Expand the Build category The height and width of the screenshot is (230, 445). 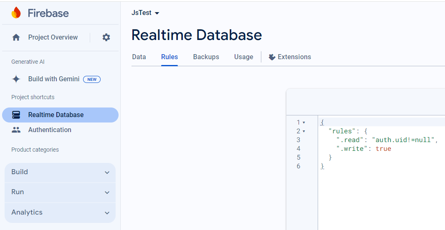60,172
